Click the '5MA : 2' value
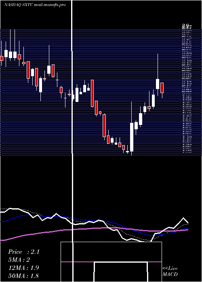Viewport: 202px width, 282px height. coord(19,260)
